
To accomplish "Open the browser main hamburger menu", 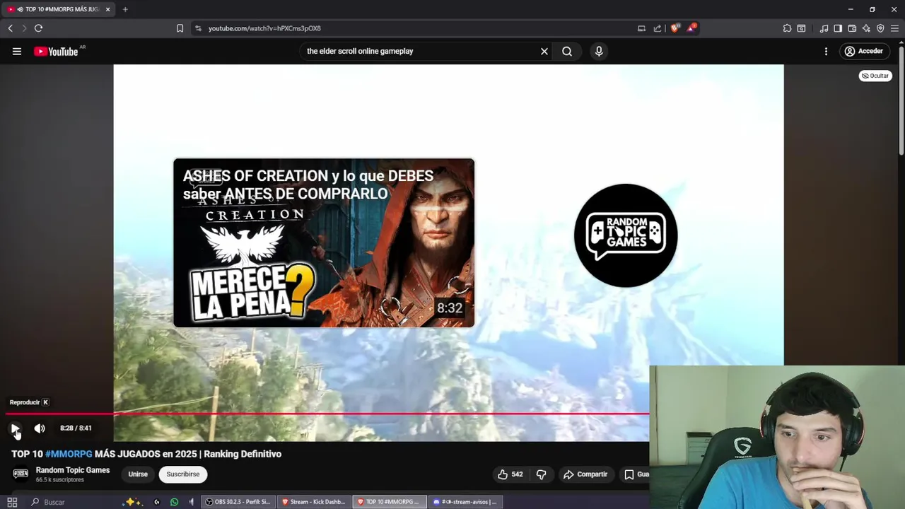I will pos(894,28).
